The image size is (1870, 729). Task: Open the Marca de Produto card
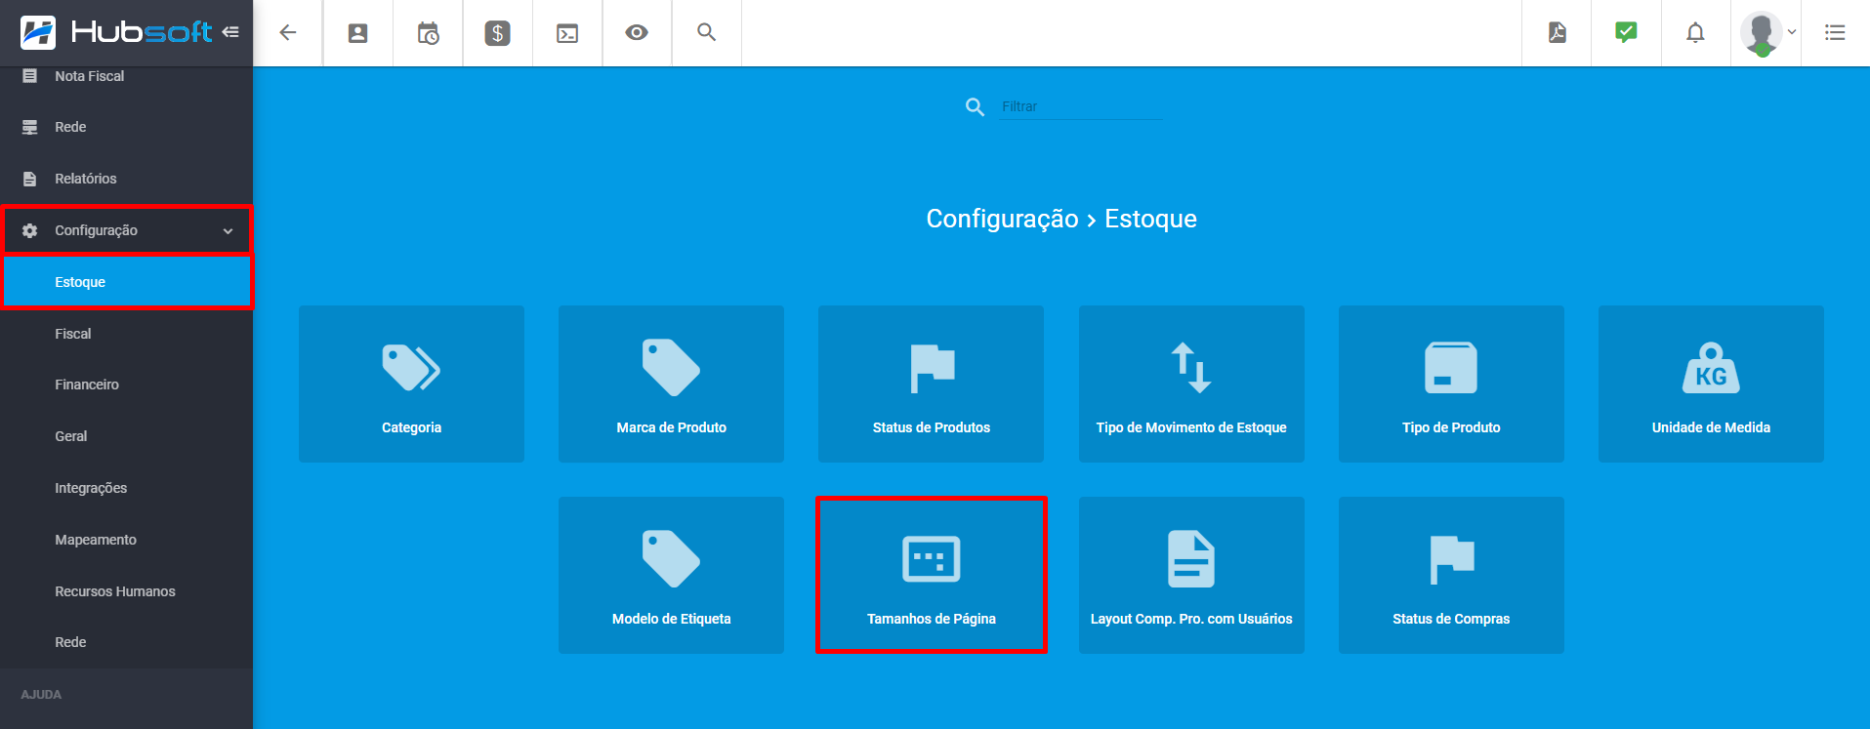[x=671, y=384]
